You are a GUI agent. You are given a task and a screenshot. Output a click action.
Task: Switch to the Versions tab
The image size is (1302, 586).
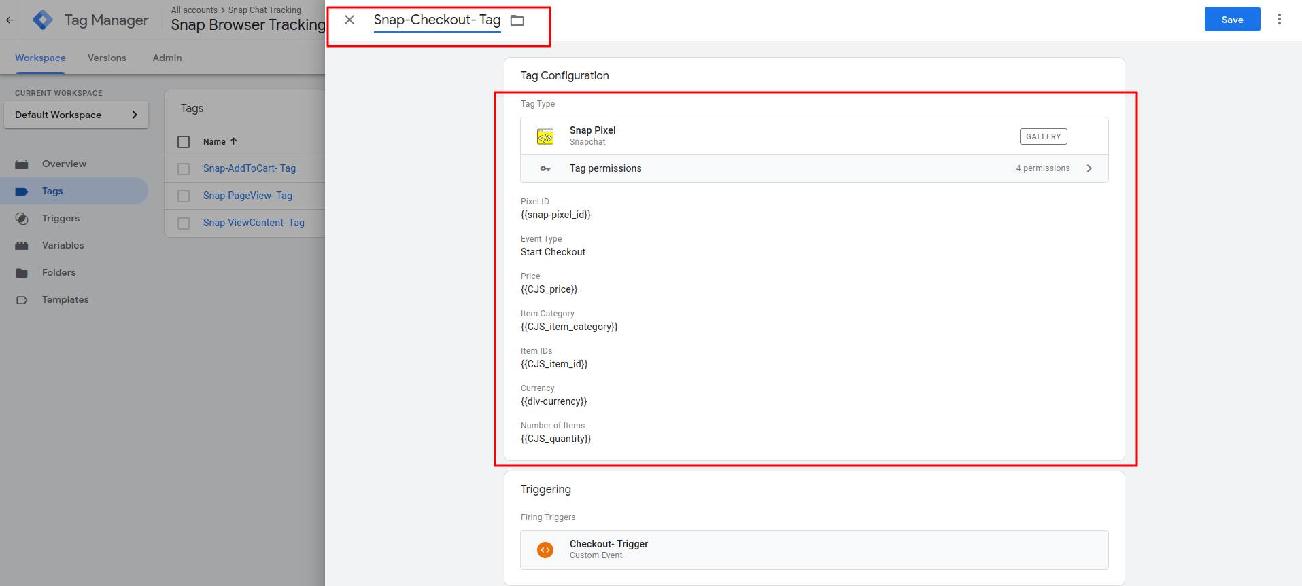tap(107, 58)
